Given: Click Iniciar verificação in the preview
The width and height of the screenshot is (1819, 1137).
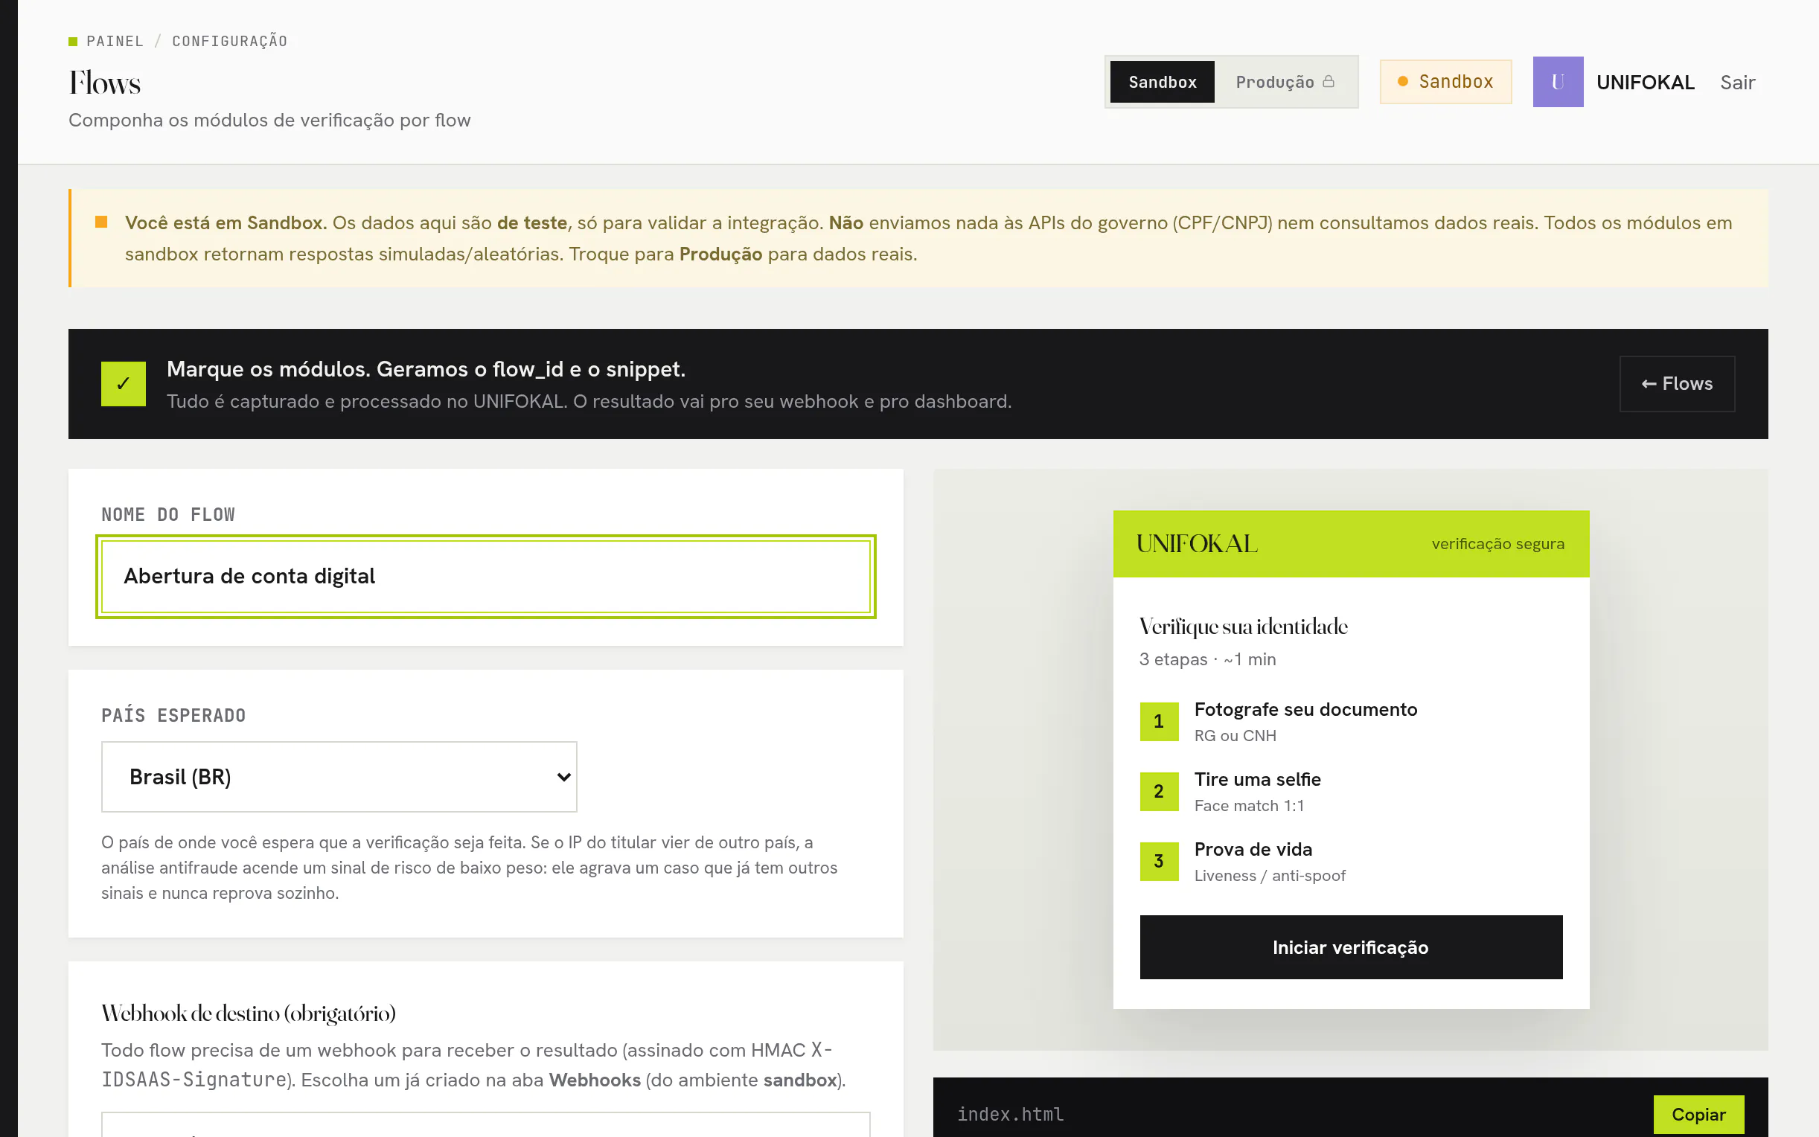Looking at the screenshot, I should (x=1351, y=947).
